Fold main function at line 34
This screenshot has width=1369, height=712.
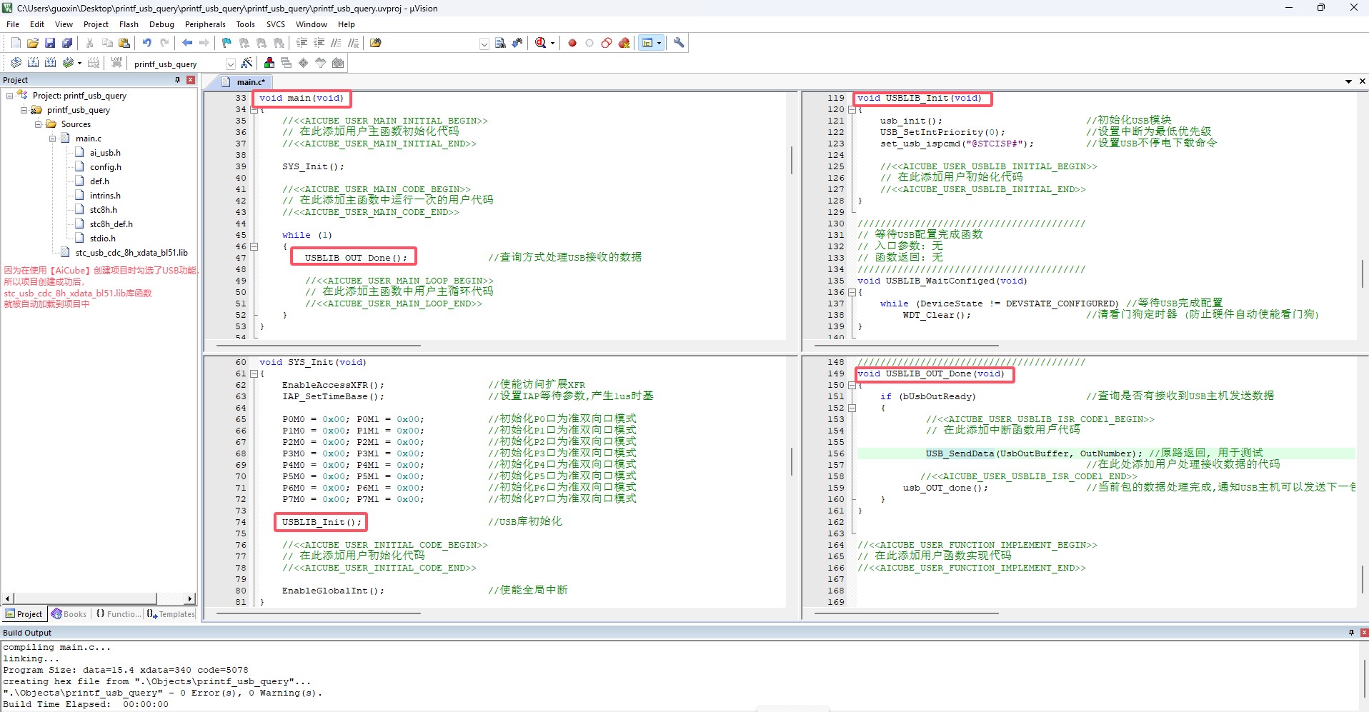[254, 109]
